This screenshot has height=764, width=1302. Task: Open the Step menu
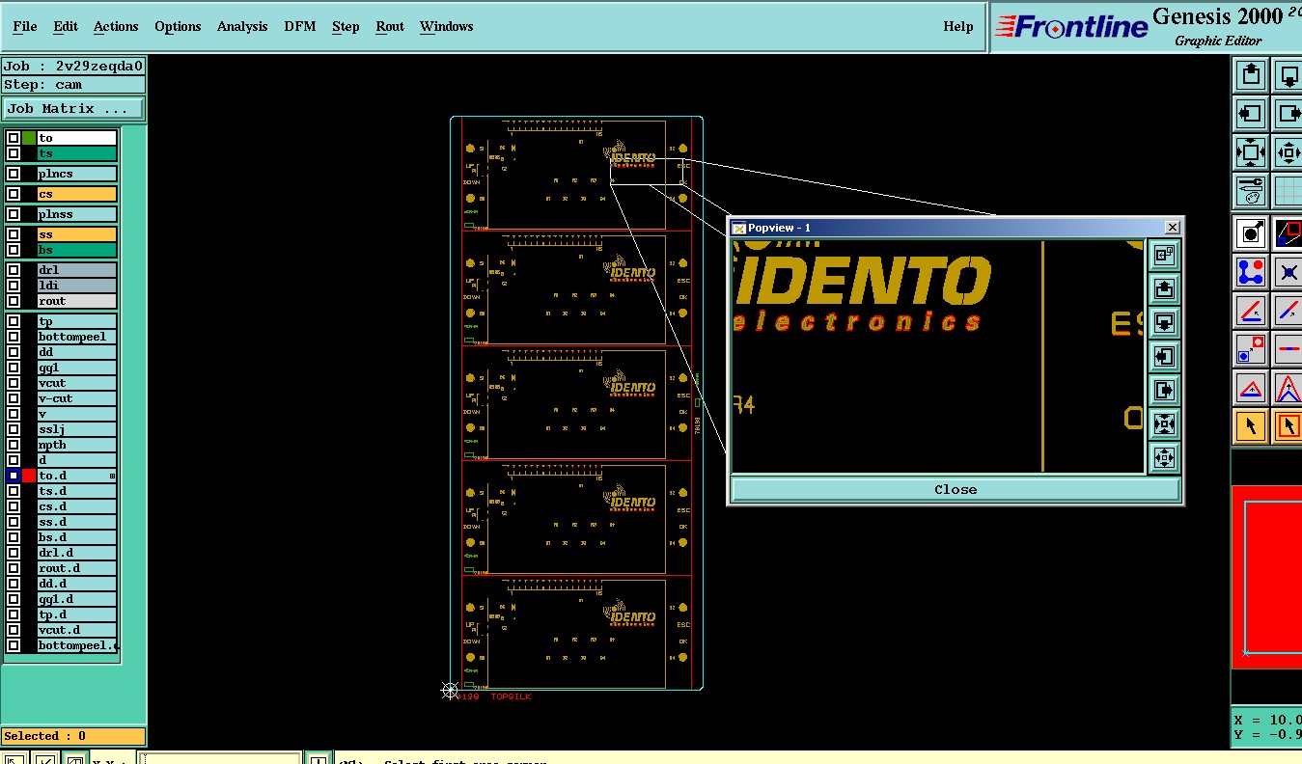[346, 26]
